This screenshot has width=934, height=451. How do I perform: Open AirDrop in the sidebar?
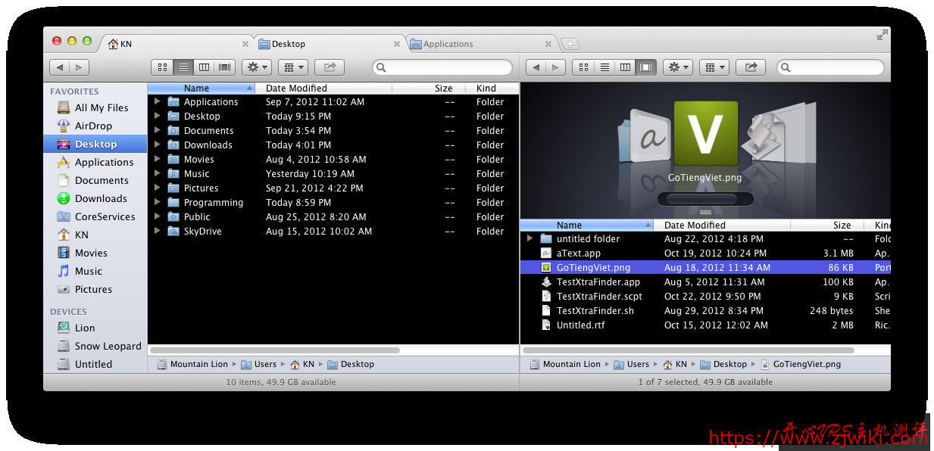(x=92, y=126)
